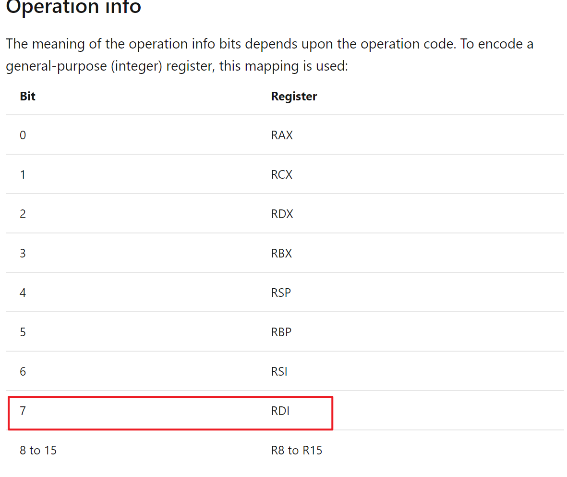Select the Bit column header
Viewport: 567px width, 477px height.
click(27, 96)
